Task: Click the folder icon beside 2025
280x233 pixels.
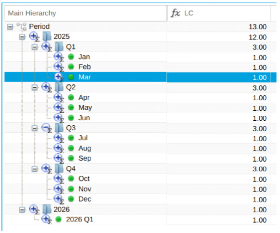Action: tap(47, 36)
